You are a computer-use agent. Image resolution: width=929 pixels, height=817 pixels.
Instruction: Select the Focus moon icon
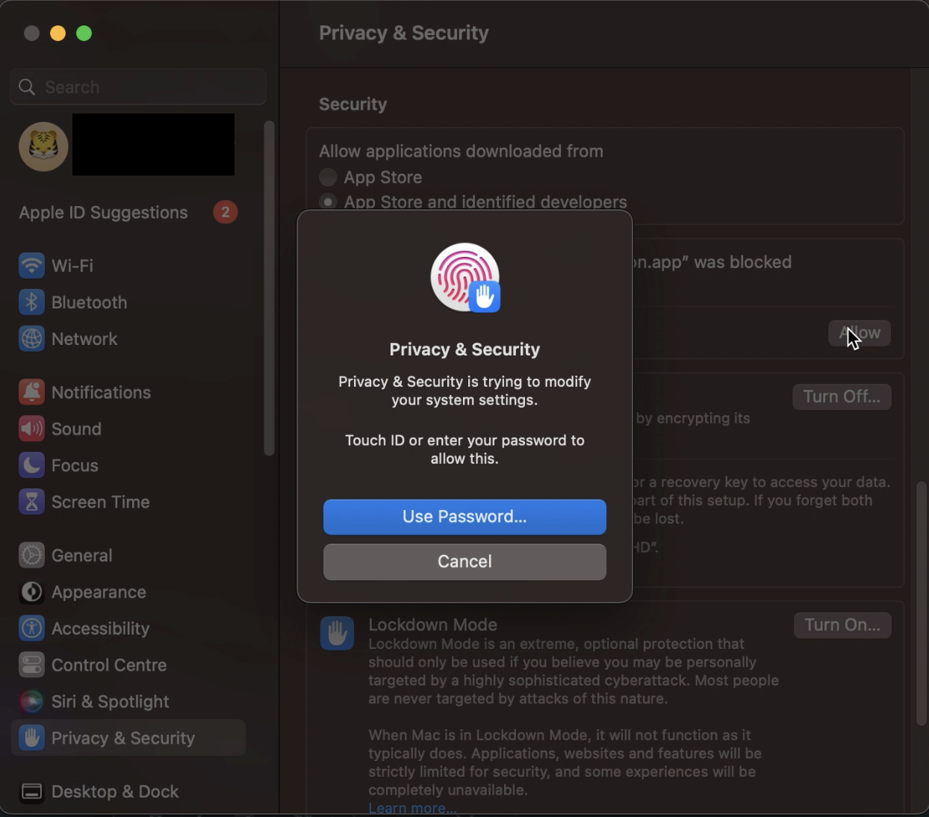click(31, 465)
